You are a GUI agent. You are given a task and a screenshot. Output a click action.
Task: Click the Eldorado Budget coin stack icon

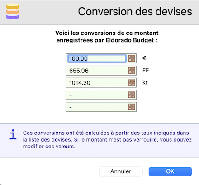tap(13, 11)
